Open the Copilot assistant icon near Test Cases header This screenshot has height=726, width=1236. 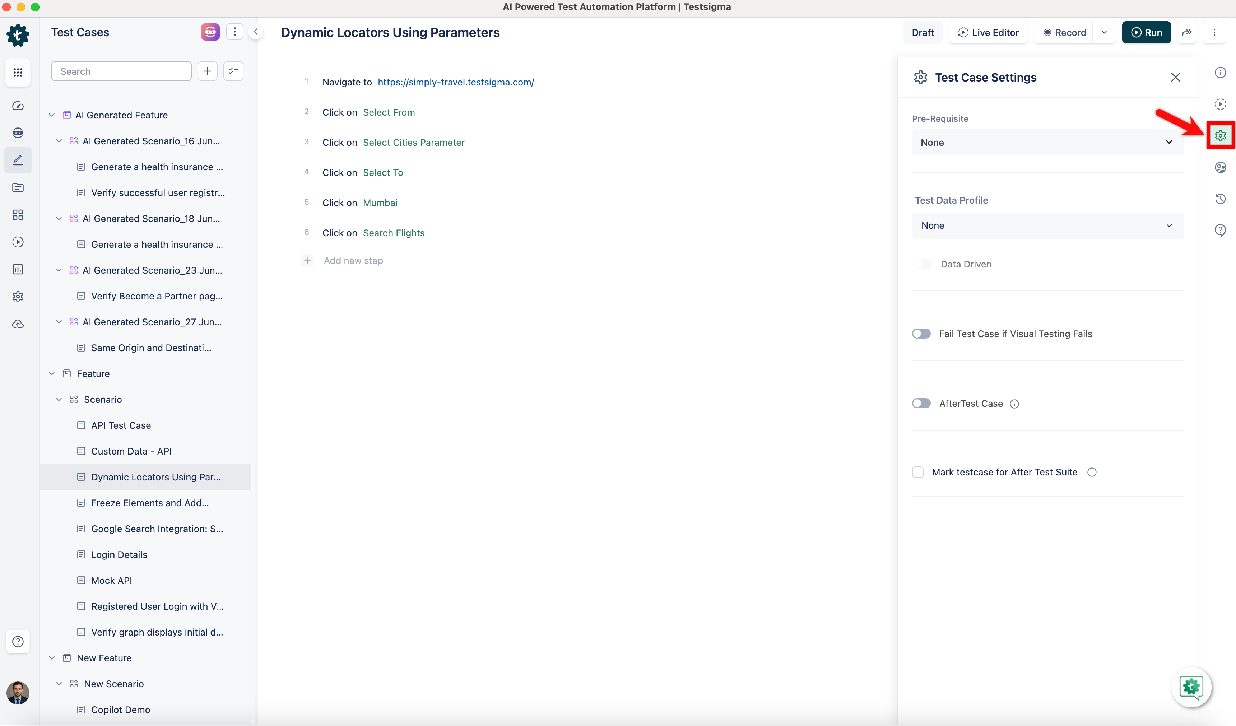(x=210, y=31)
